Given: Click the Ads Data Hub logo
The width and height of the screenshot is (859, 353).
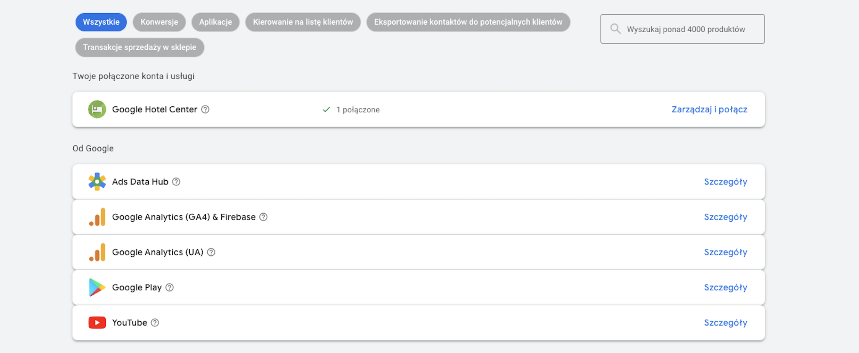Looking at the screenshot, I should [x=97, y=182].
